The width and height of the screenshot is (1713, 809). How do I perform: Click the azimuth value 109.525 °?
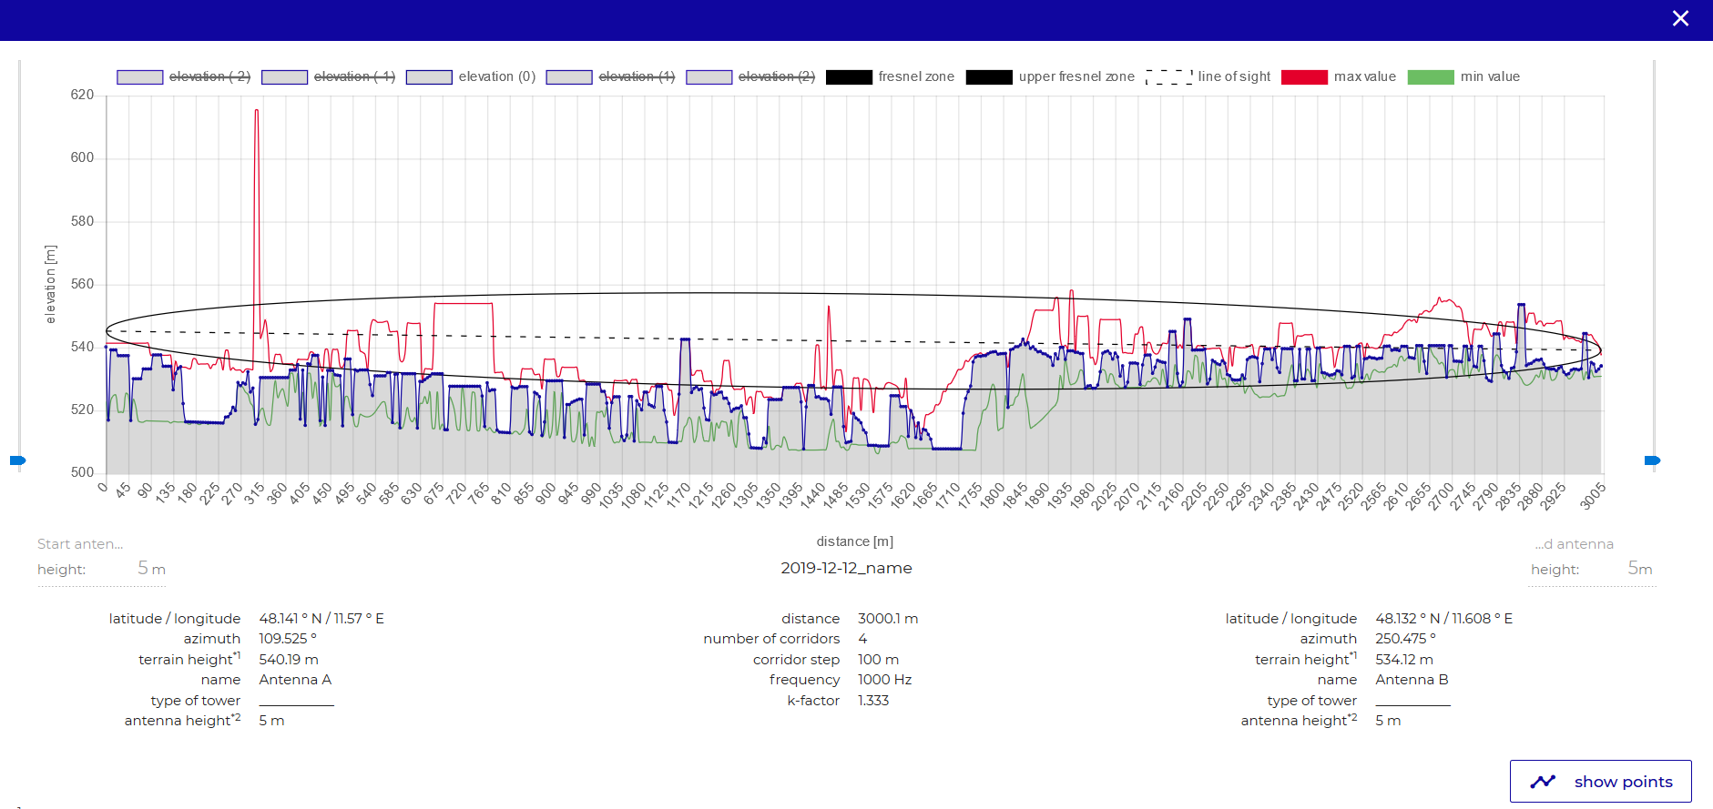click(x=288, y=639)
